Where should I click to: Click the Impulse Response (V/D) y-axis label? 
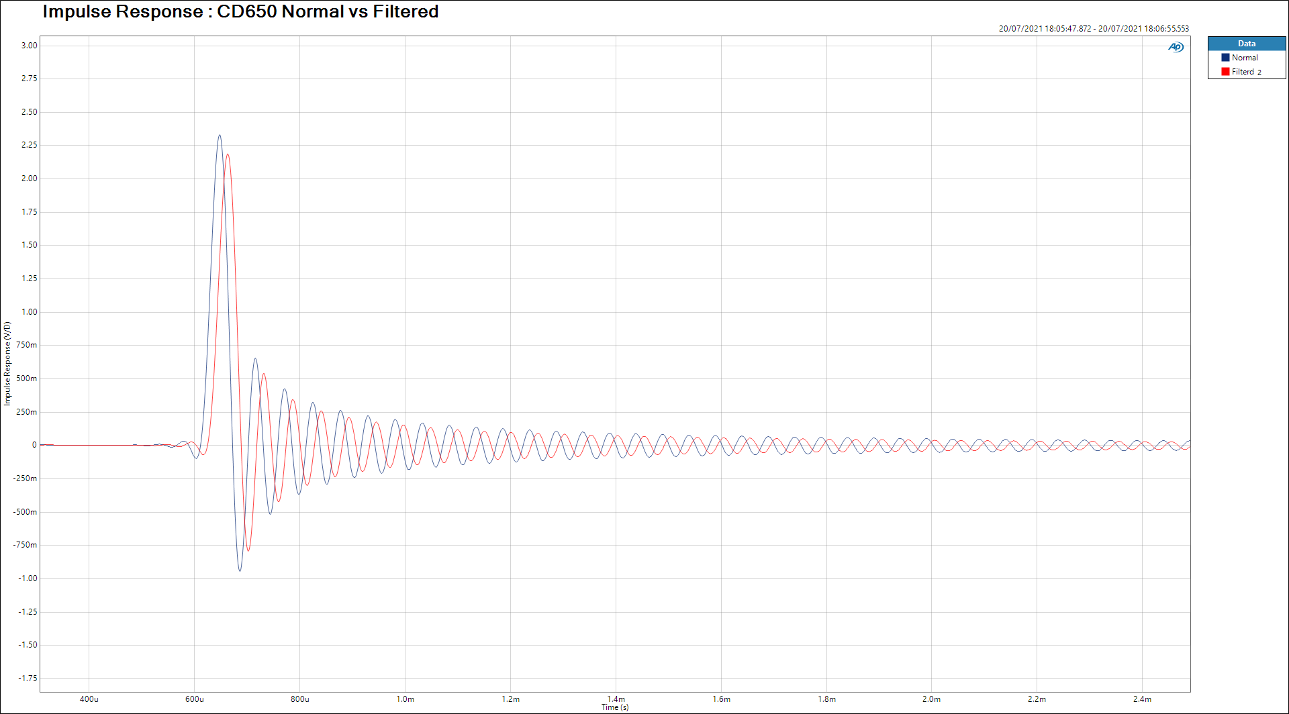(7, 363)
